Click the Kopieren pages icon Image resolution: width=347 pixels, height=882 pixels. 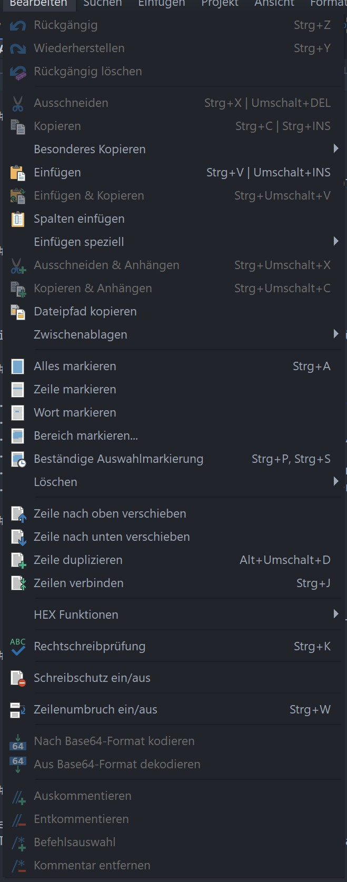point(18,126)
